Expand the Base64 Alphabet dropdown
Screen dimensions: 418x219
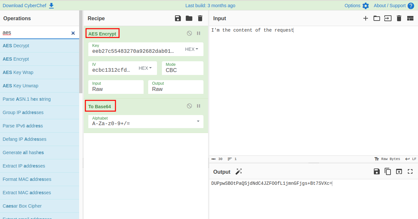click(x=198, y=122)
